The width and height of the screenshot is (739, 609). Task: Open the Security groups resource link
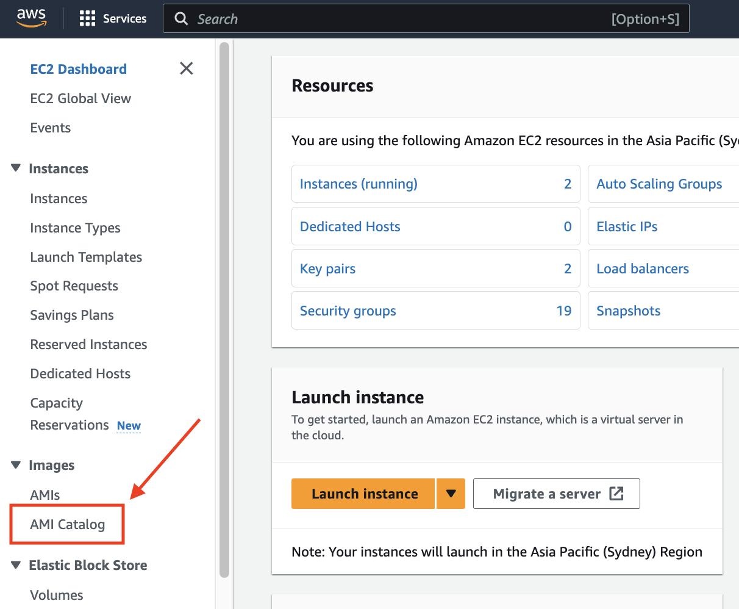tap(348, 311)
